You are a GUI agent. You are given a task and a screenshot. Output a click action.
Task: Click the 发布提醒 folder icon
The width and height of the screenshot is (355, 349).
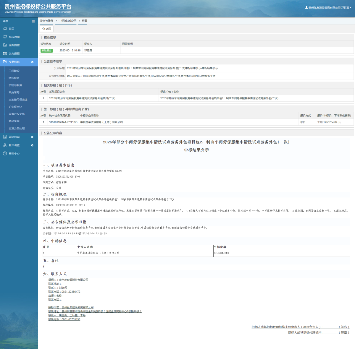coord(5,53)
